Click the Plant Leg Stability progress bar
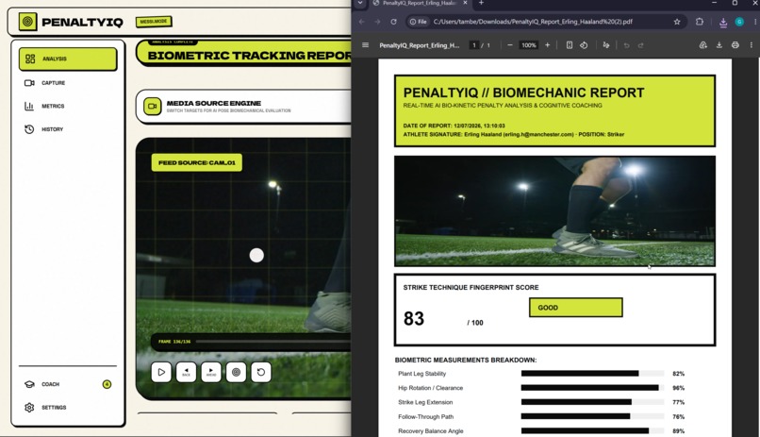 click(x=592, y=374)
